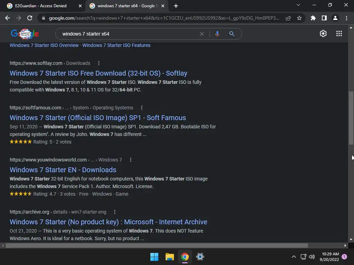Open more options for youwindowsworld.com result
The width and height of the screenshot is (354, 265).
(130, 160)
